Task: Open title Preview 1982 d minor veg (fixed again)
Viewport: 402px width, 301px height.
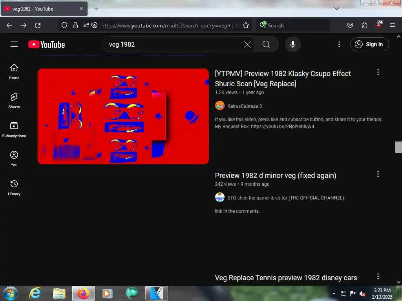Action: coord(276,176)
